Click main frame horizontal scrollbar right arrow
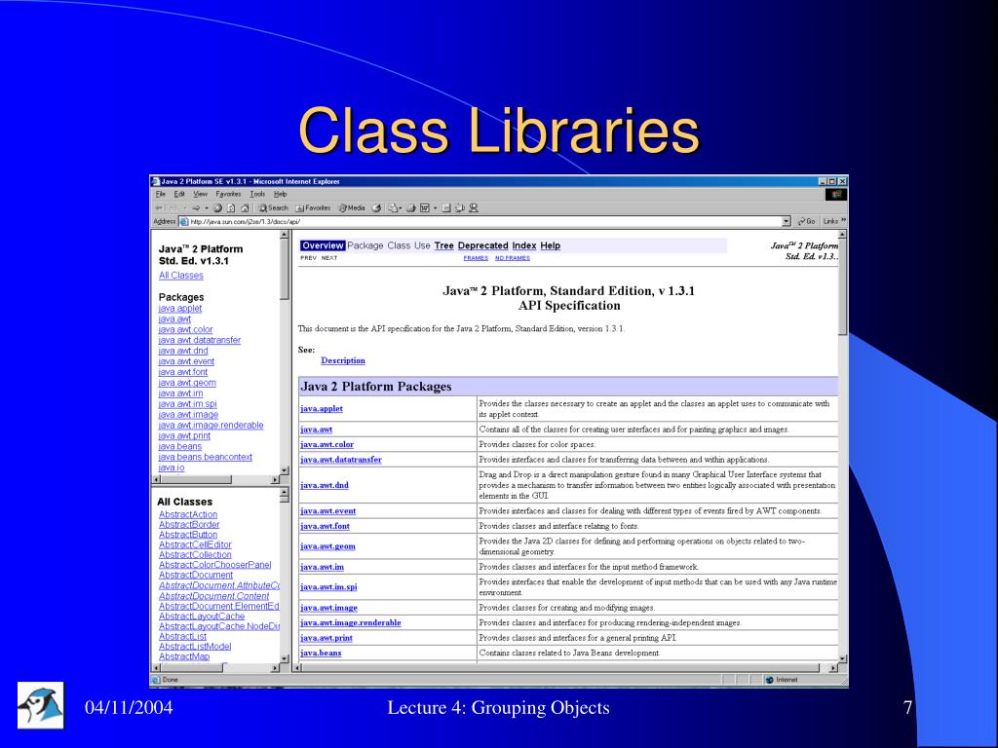 (x=833, y=668)
